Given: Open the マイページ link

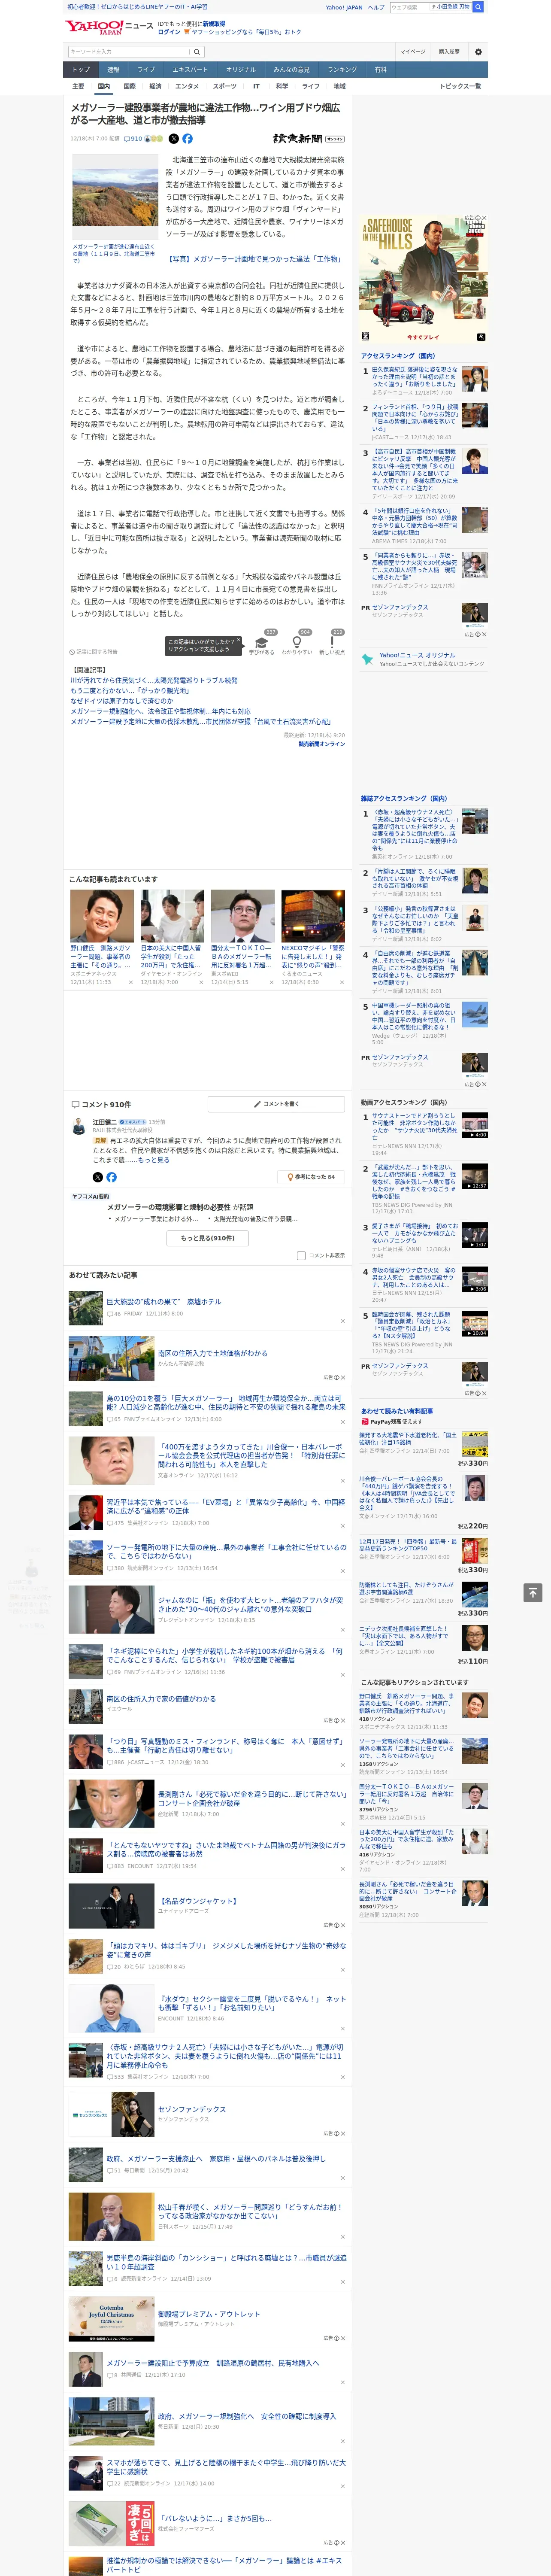Looking at the screenshot, I should [412, 51].
